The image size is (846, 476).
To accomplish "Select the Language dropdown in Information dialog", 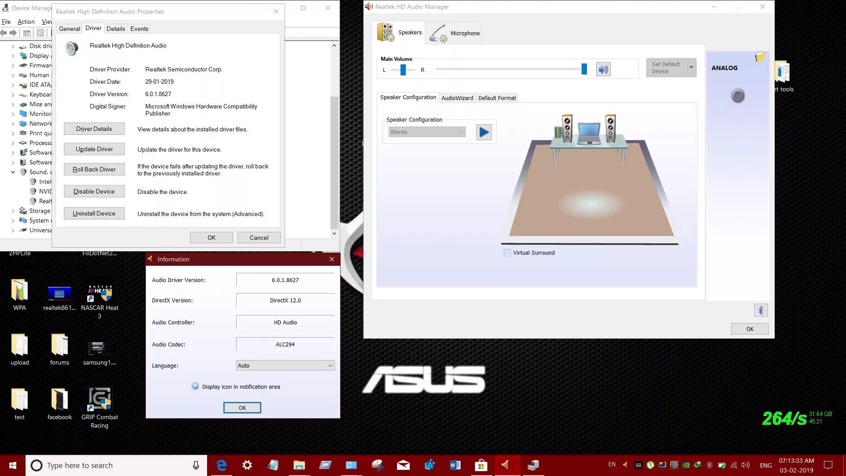I will pos(285,365).
